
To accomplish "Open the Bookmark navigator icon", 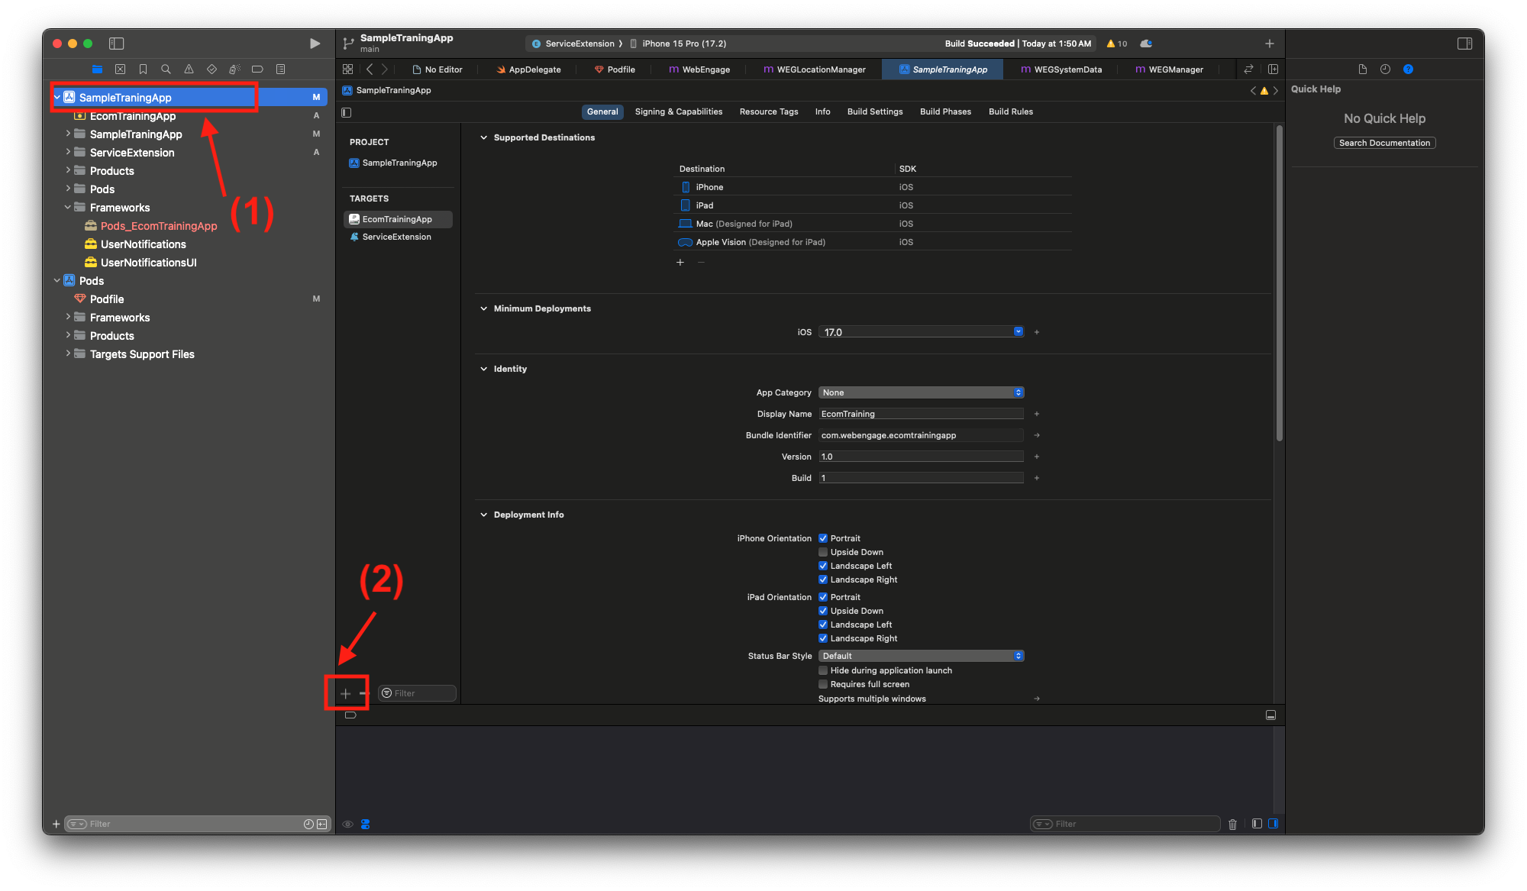I will [143, 69].
